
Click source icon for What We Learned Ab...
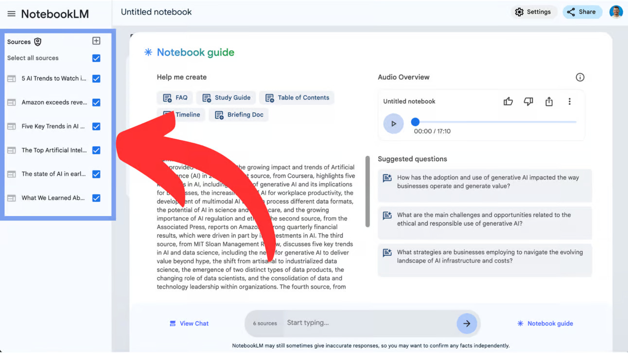12,198
